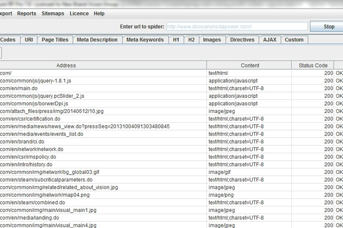Screen dimensions: 343x228
Task: Sort the list by the Content column header
Action: click(250, 65)
